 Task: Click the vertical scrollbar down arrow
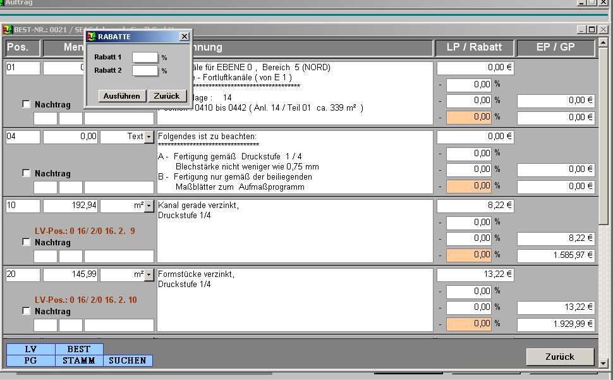(604, 363)
